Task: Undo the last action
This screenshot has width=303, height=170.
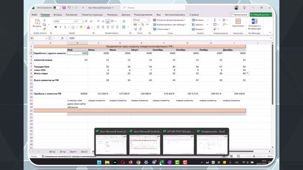Action: click(69, 8)
